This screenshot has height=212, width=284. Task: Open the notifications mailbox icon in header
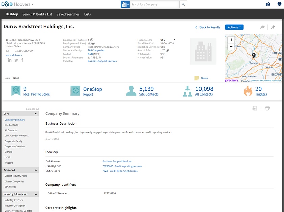(268, 4)
